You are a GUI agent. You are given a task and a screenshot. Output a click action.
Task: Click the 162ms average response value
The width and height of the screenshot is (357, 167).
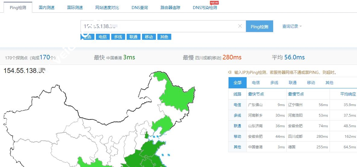point(350,136)
